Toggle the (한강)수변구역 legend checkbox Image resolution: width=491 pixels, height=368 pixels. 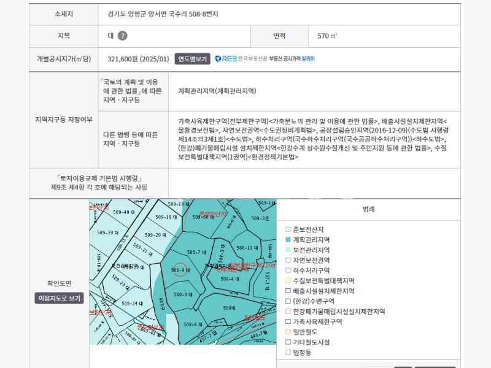pyautogui.click(x=288, y=301)
